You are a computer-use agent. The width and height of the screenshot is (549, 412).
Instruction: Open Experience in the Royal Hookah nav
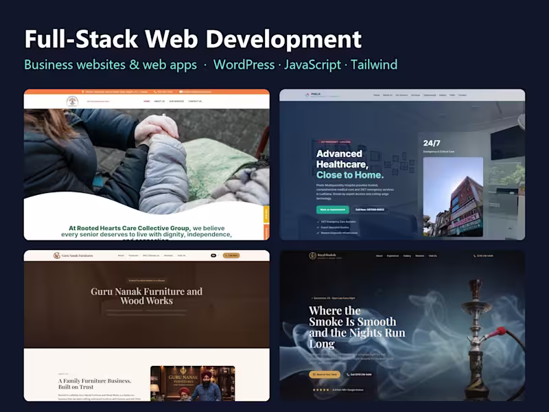tap(393, 255)
